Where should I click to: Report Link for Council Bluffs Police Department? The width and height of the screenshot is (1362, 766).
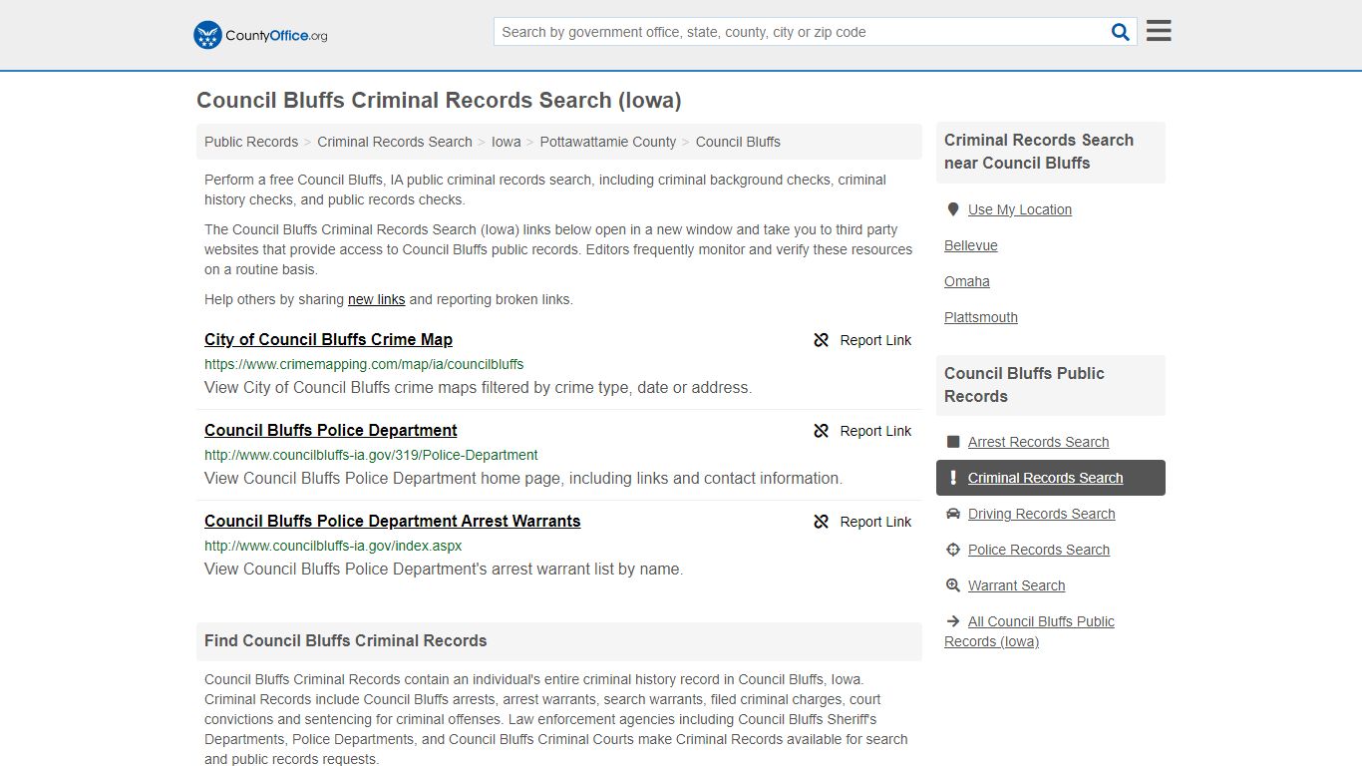pyautogui.click(x=875, y=431)
